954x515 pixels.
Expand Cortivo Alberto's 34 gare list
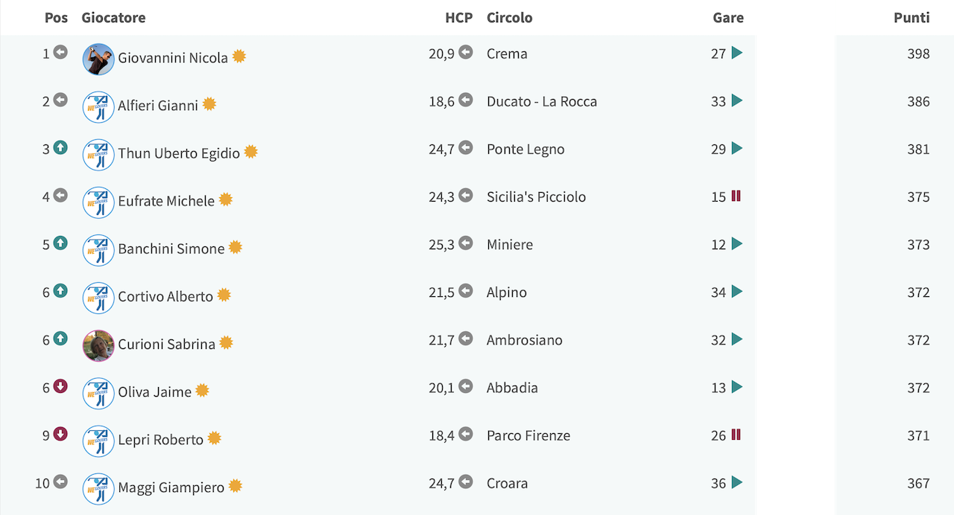click(x=737, y=291)
